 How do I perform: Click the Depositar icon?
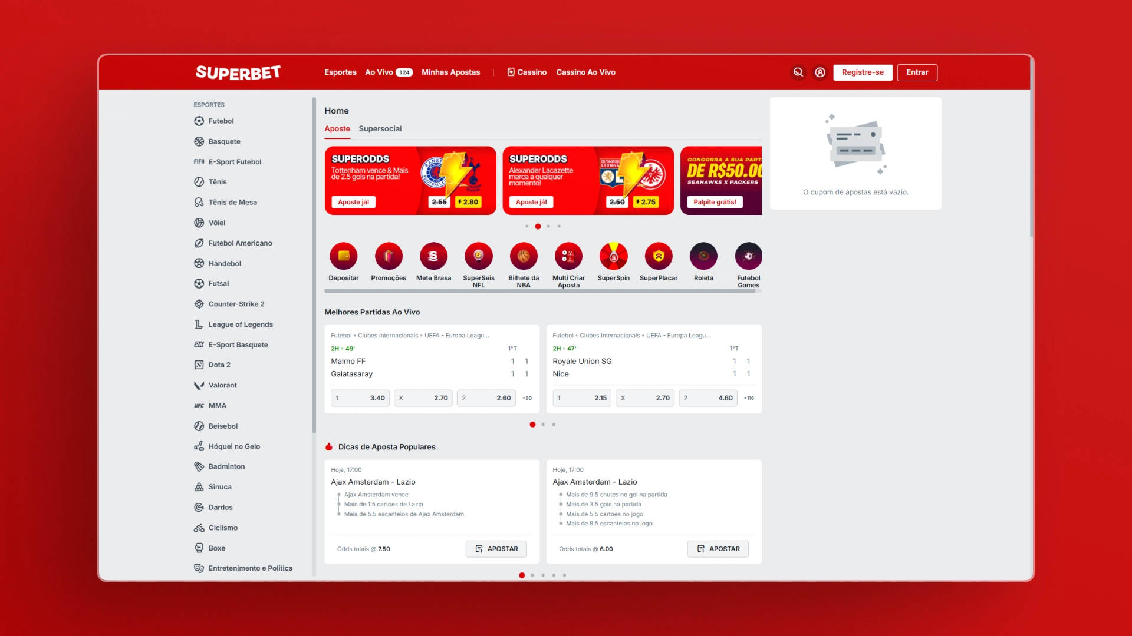click(x=344, y=256)
